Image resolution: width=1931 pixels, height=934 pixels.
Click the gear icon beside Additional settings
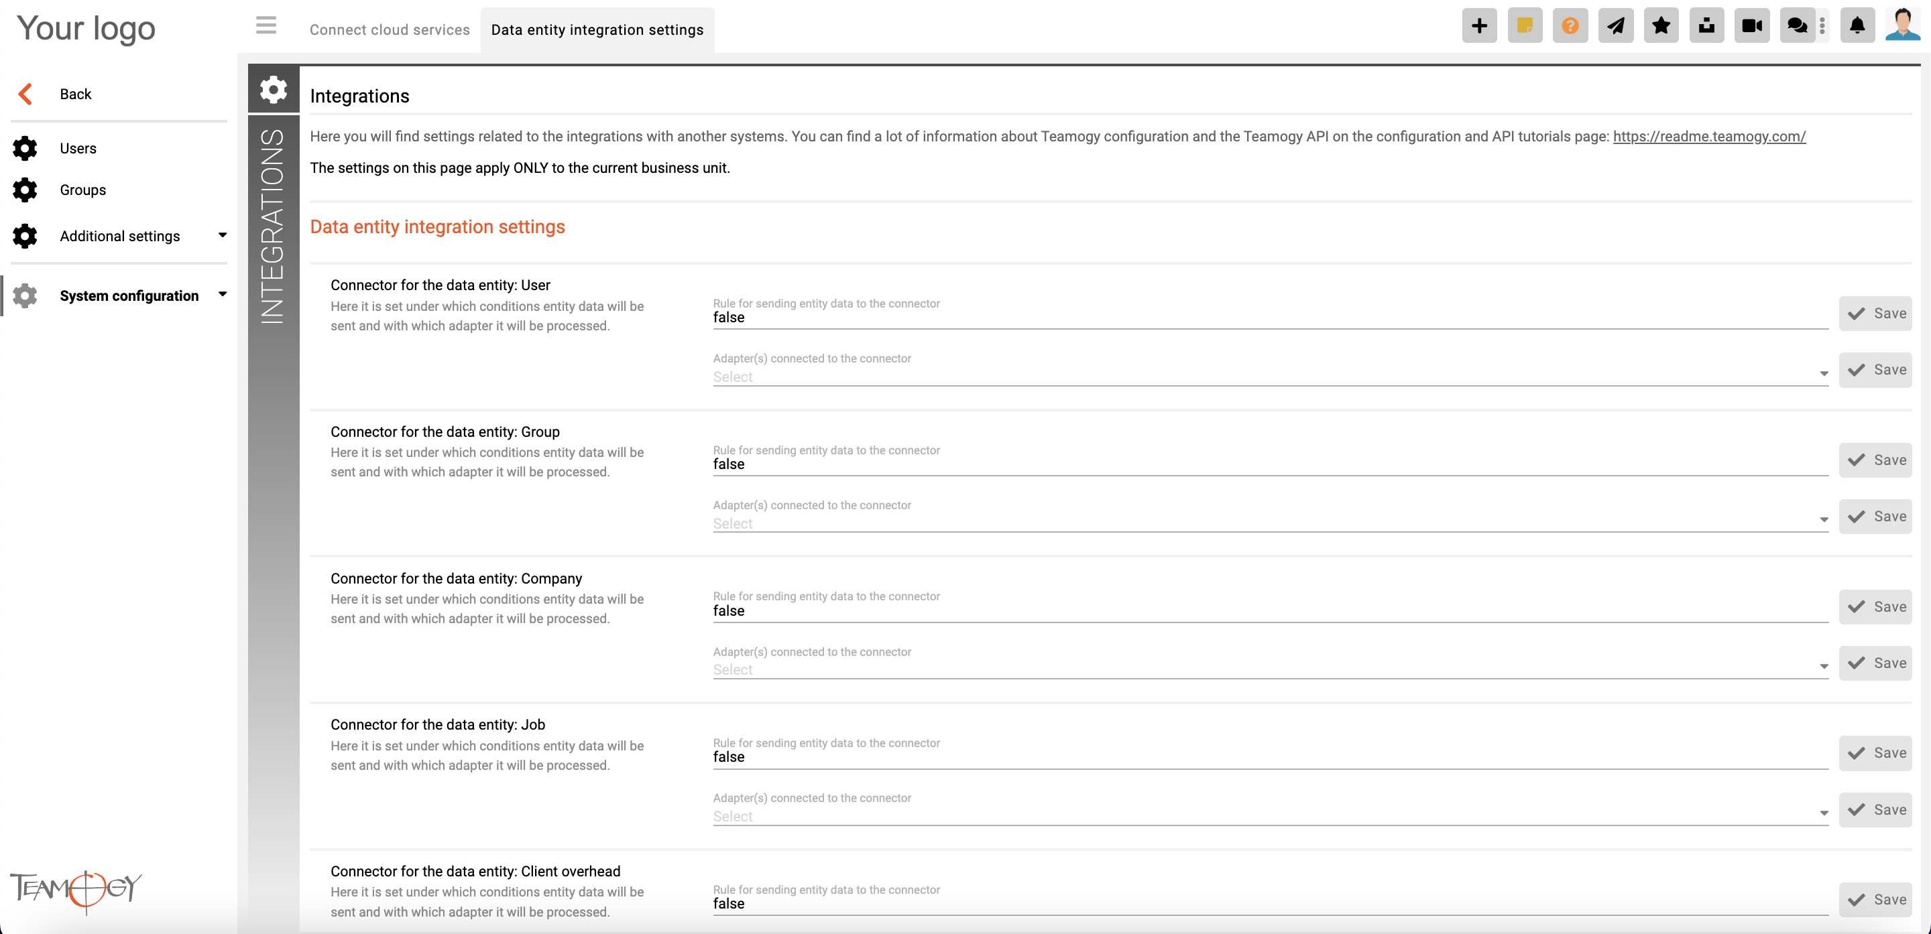point(25,236)
